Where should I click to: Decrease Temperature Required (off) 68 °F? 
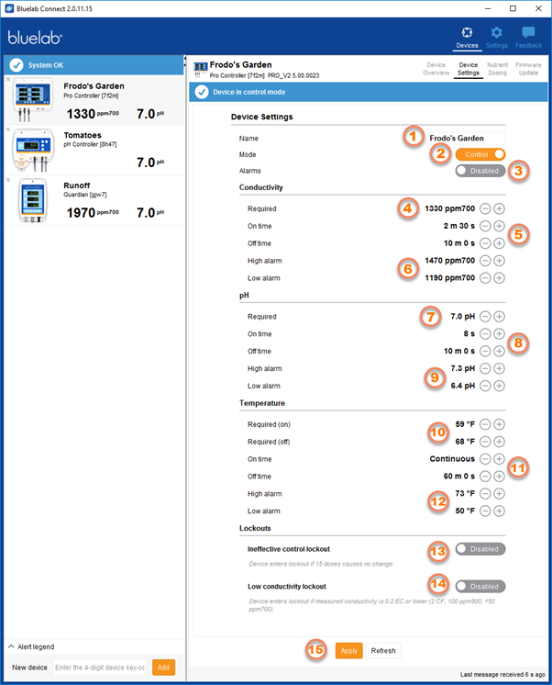[x=485, y=442]
